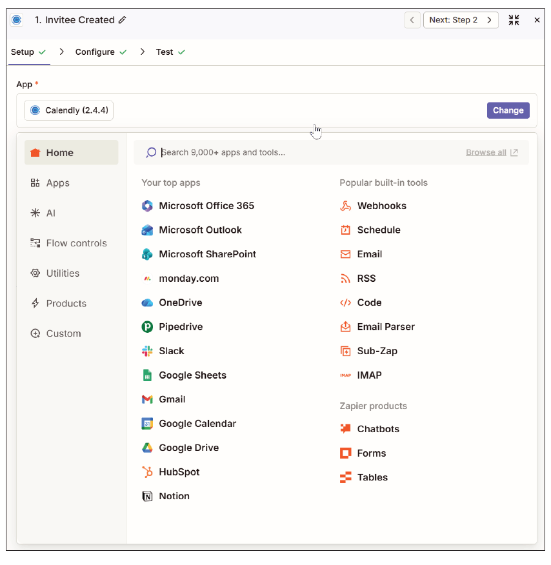
Task: Choose Pipedrive text label
Action: click(x=181, y=327)
